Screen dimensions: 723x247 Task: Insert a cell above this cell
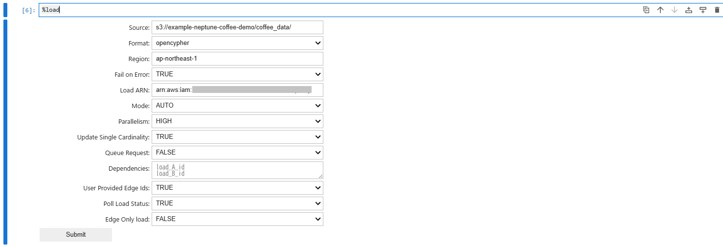pyautogui.click(x=689, y=10)
